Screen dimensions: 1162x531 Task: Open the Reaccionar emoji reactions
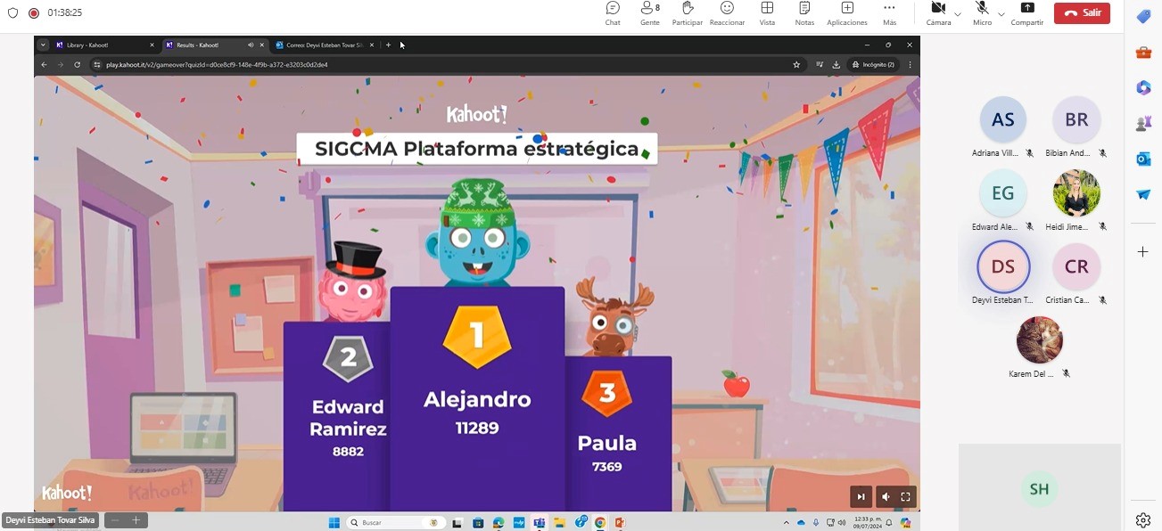pyautogui.click(x=727, y=13)
